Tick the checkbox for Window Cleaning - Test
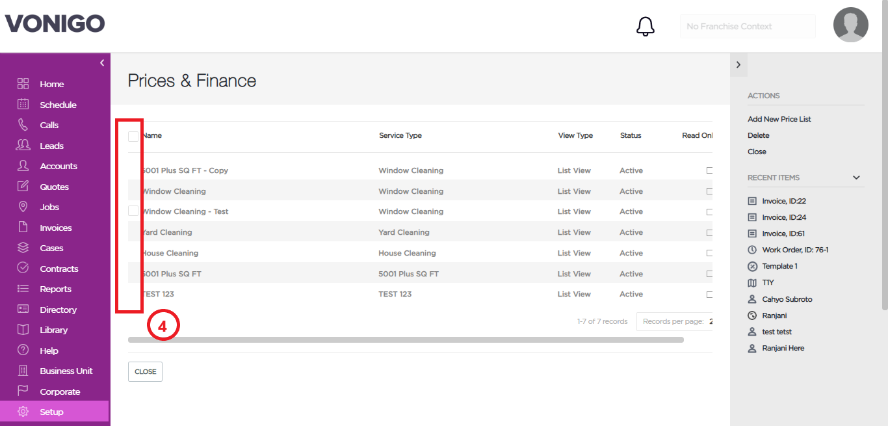The width and height of the screenshot is (888, 426). point(133,211)
